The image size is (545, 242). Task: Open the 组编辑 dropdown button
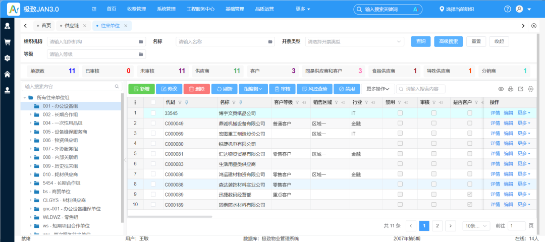click(x=253, y=89)
